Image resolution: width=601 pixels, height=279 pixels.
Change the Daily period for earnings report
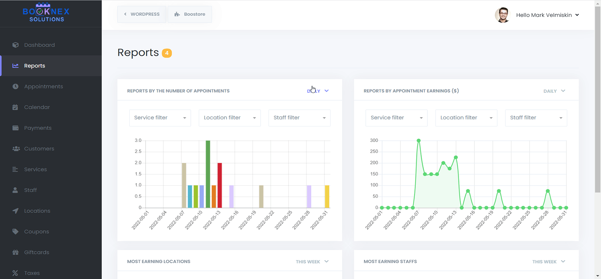pos(554,91)
